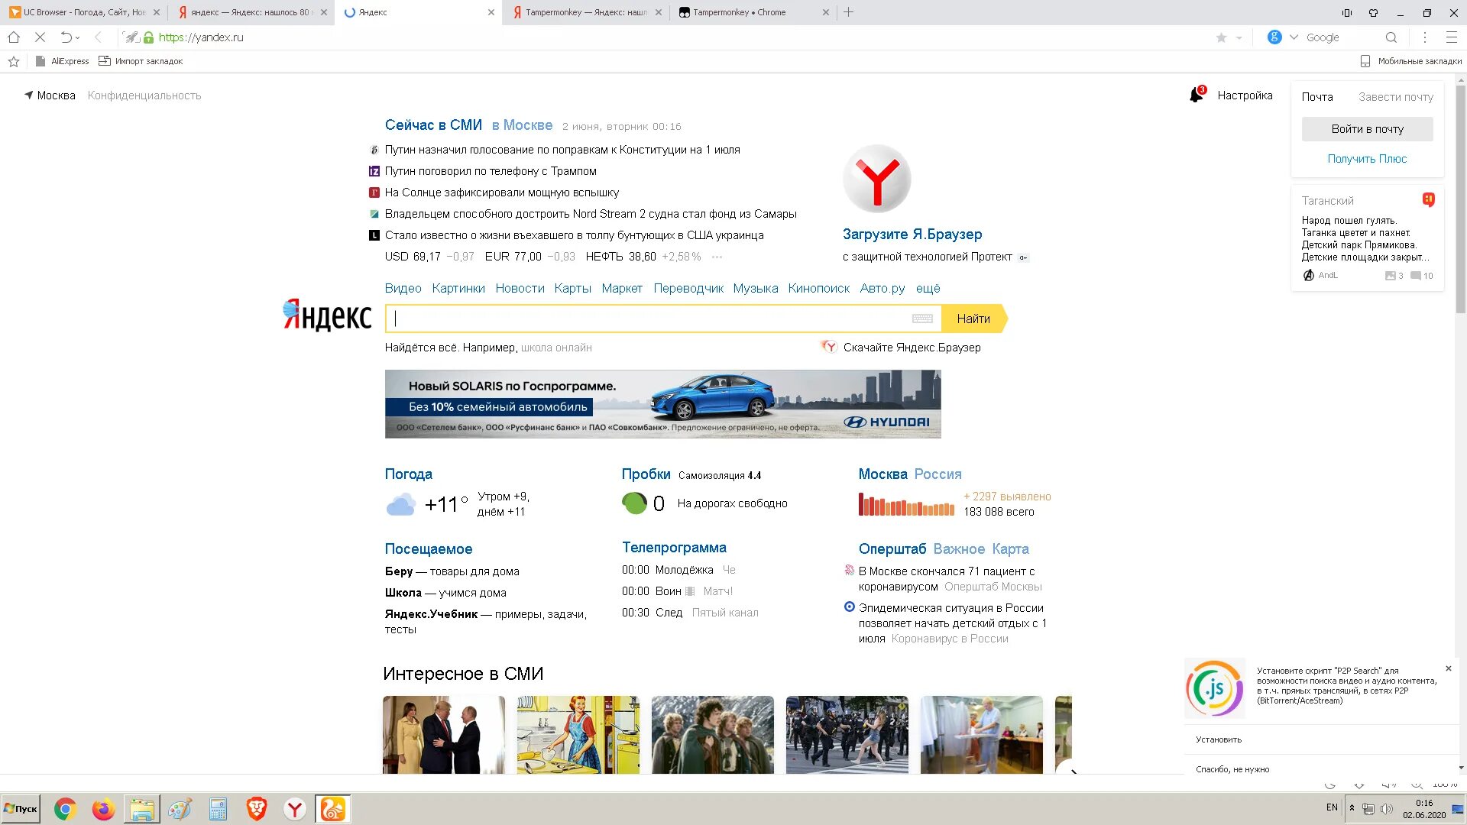Close the P2P Search script notification

pos(1448,668)
